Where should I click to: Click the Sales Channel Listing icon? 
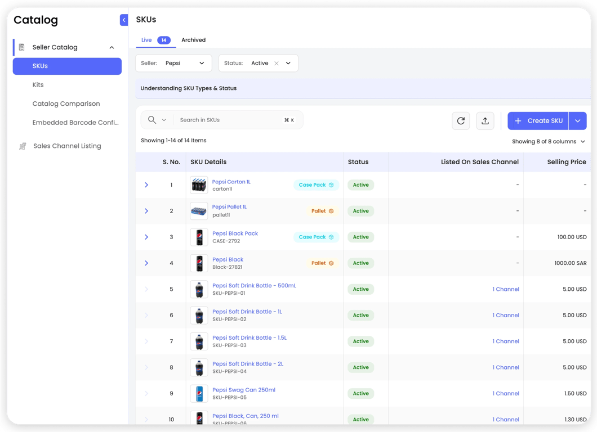(23, 146)
